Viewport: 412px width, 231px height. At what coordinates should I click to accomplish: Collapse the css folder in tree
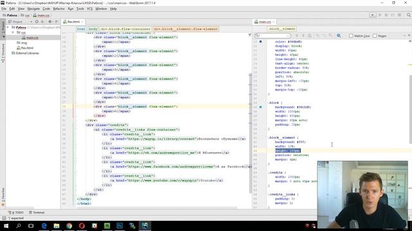(x=13, y=33)
